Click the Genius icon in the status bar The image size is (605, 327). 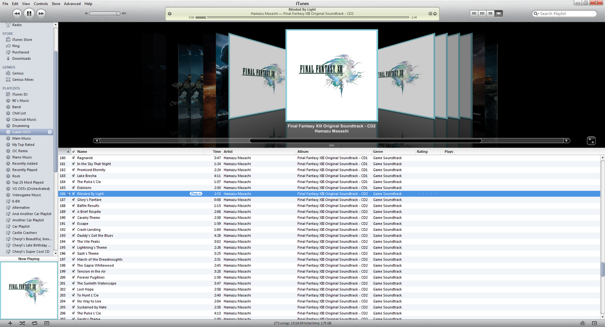pyautogui.click(x=583, y=323)
